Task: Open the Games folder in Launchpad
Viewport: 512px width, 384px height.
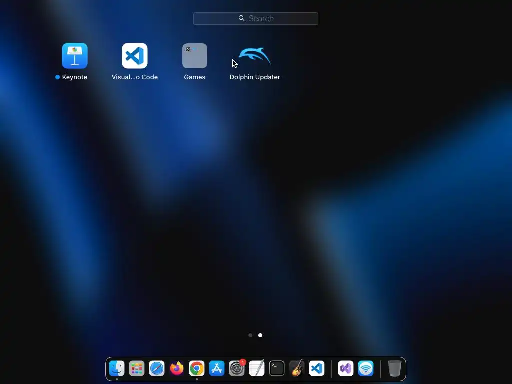Action: pyautogui.click(x=195, y=56)
